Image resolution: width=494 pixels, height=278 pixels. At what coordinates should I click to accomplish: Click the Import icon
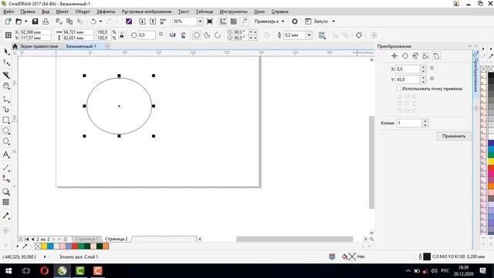142,22
